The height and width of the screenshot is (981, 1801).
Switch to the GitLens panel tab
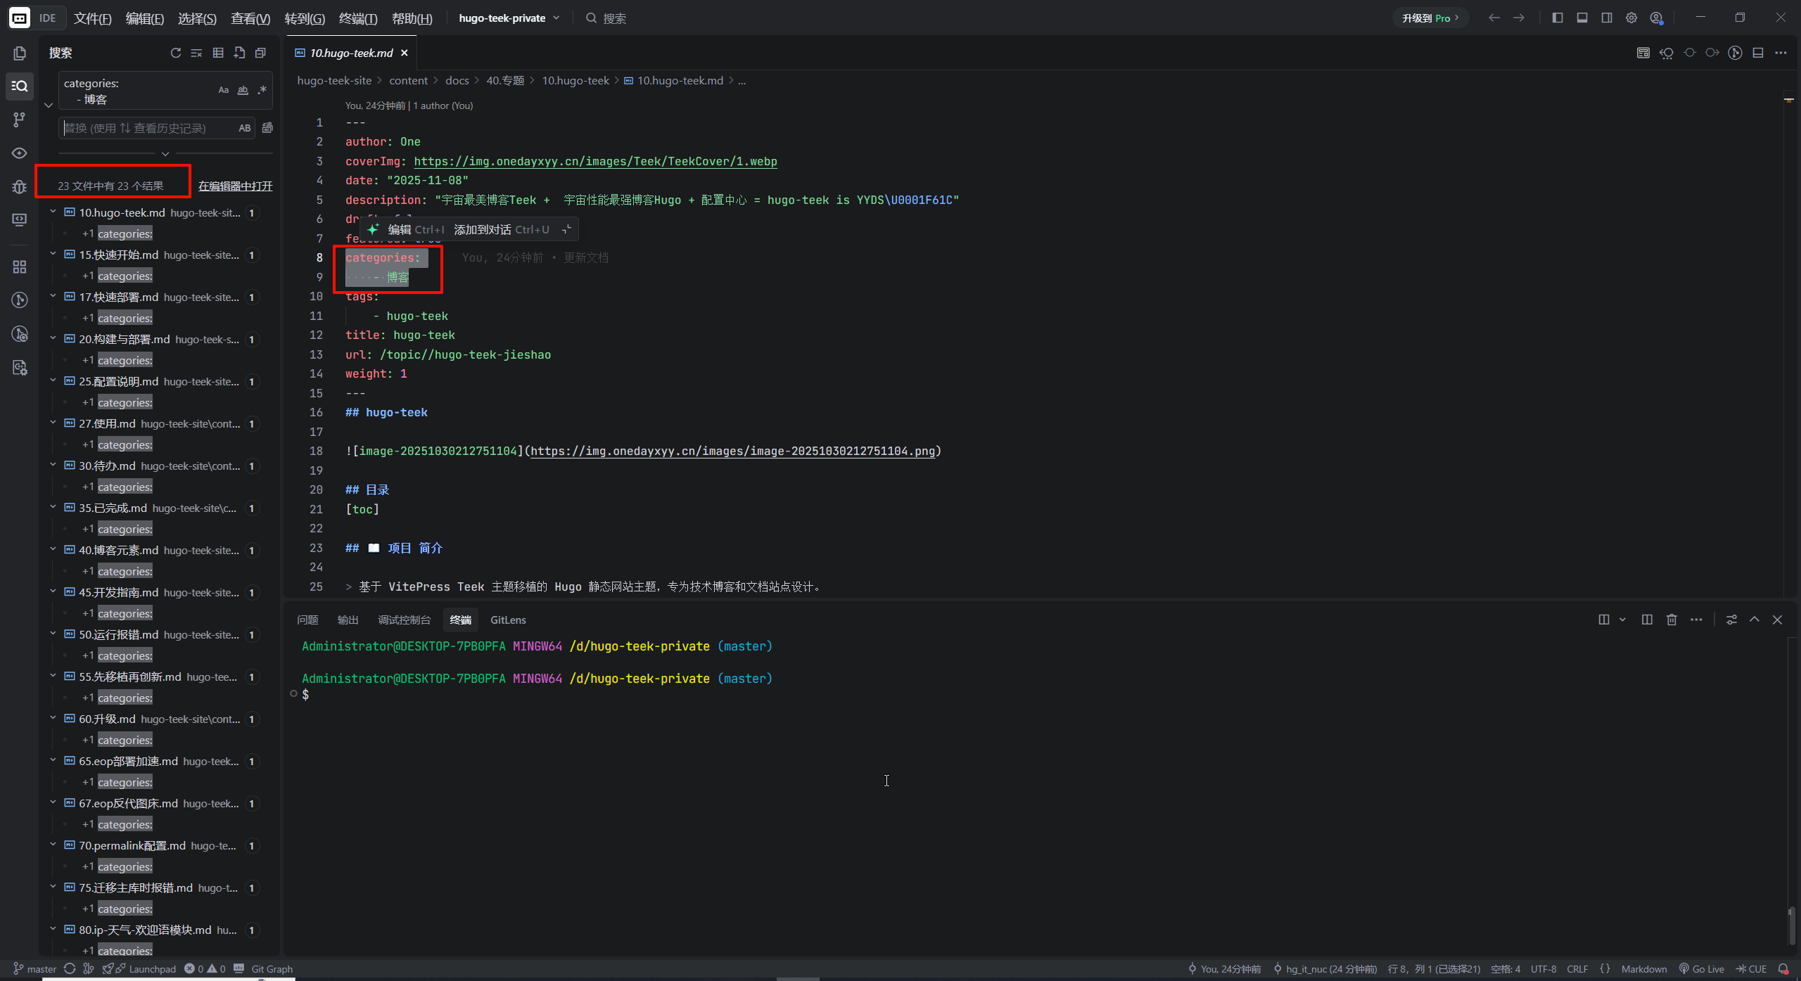(x=508, y=620)
